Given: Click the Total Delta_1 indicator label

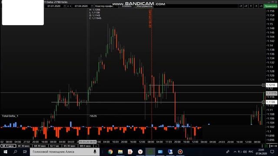Looking at the screenshot, I should point(10,116).
